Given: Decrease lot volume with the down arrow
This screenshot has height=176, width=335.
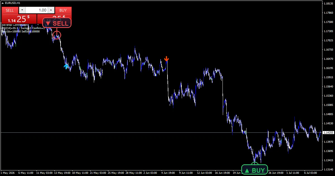Looking at the screenshot, I should (22, 10).
